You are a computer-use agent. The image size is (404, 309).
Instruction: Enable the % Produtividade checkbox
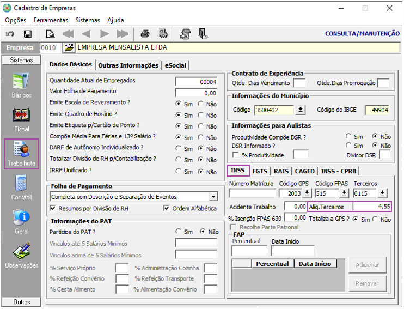click(x=235, y=155)
